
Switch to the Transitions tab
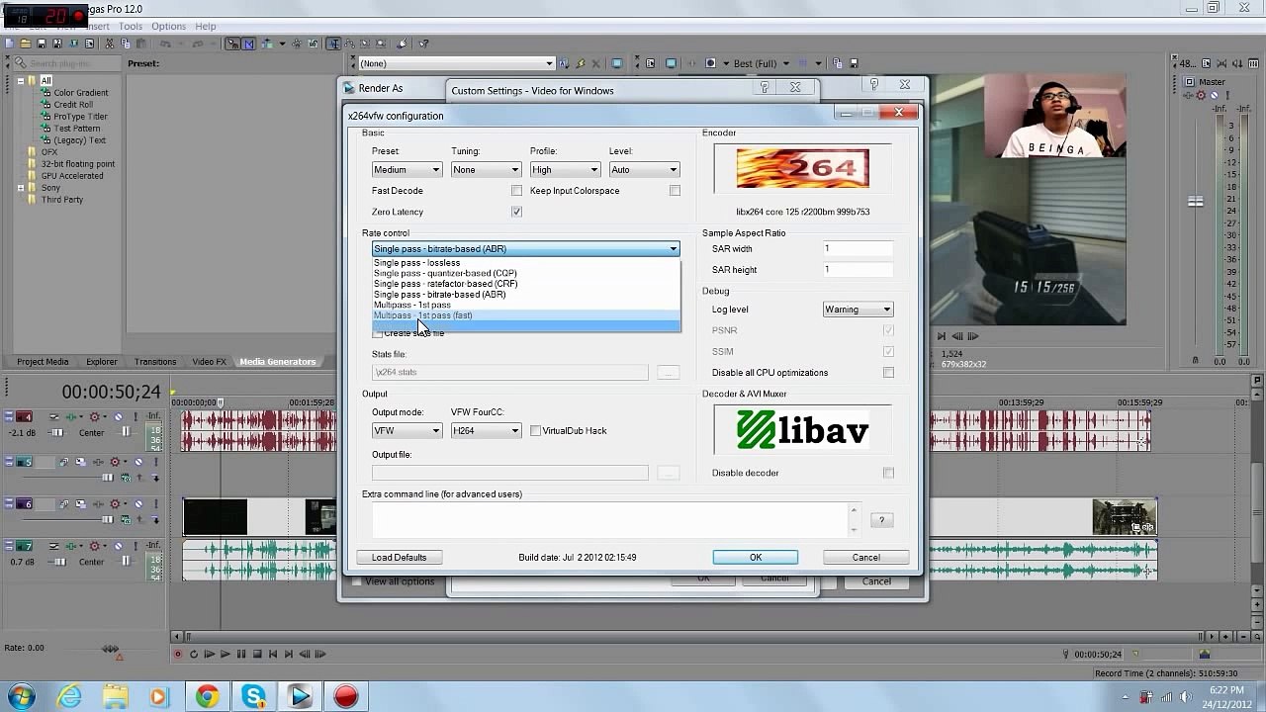pos(155,362)
